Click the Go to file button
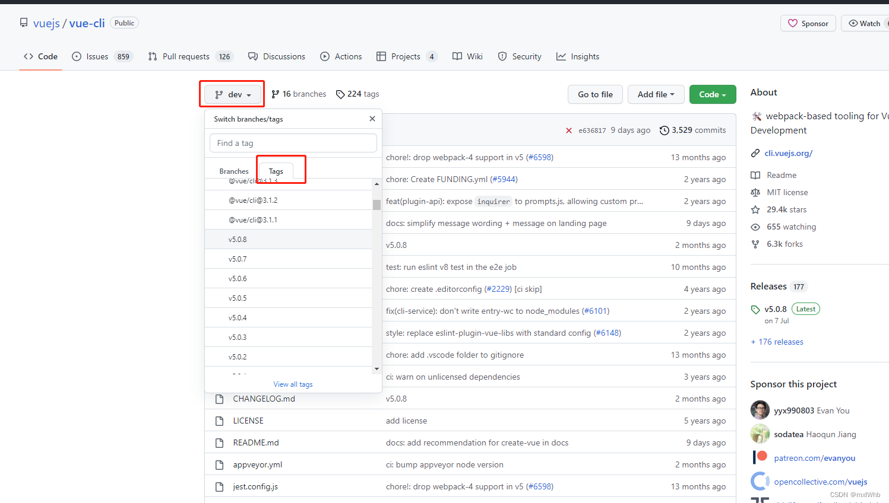 595,94
